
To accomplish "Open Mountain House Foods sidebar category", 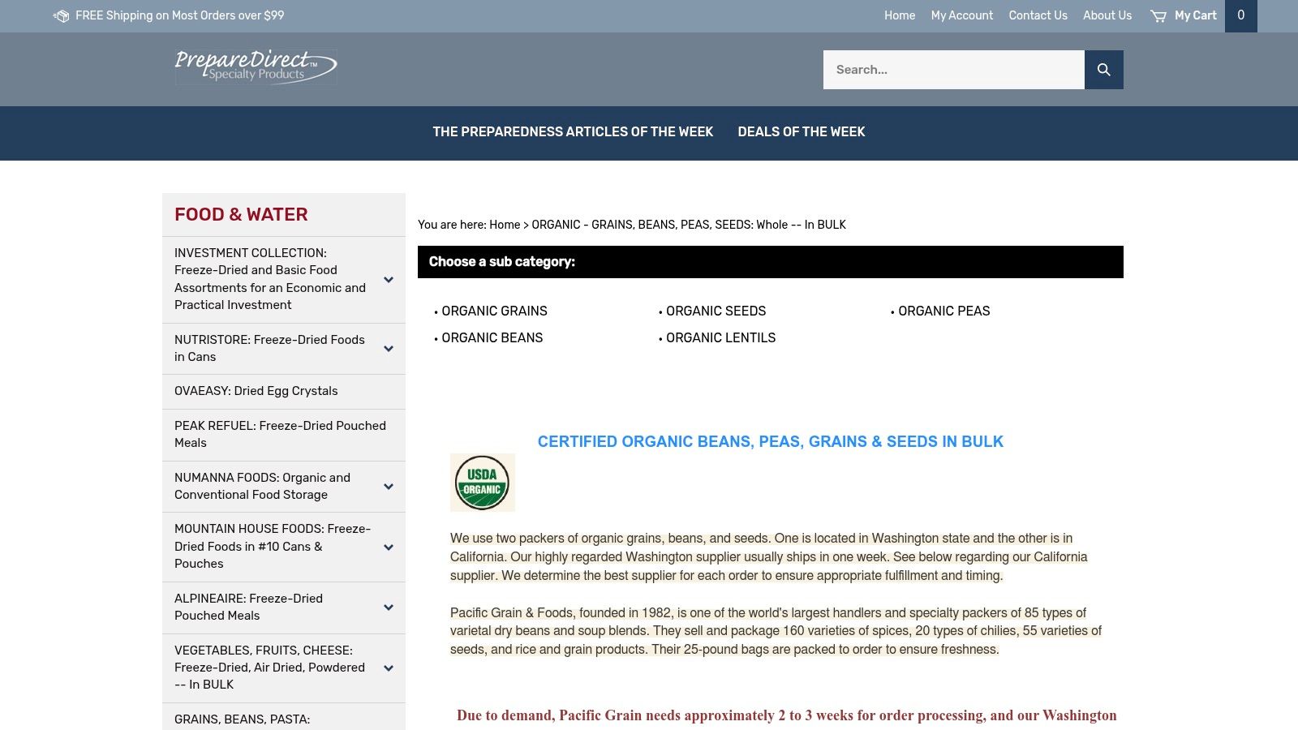I will [x=273, y=547].
